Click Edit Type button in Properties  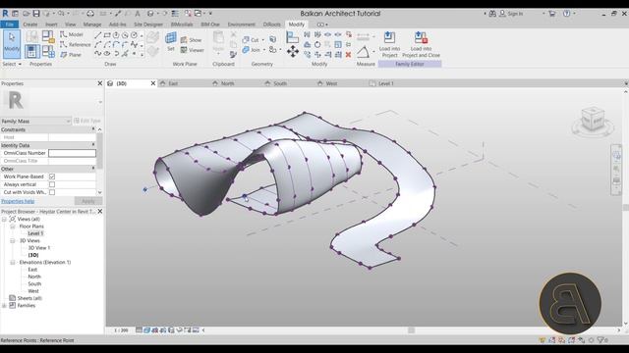(x=87, y=121)
